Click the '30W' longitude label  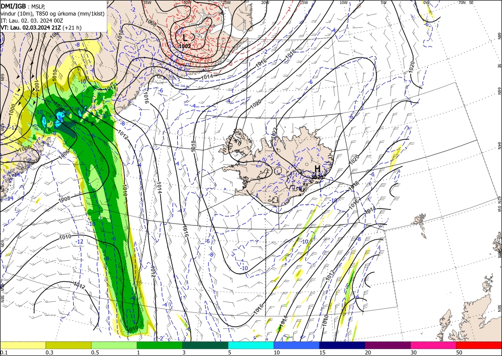point(187,3)
